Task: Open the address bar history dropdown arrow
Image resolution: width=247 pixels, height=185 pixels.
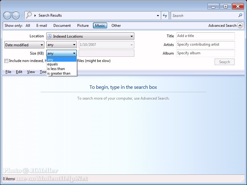Action: 158,16
